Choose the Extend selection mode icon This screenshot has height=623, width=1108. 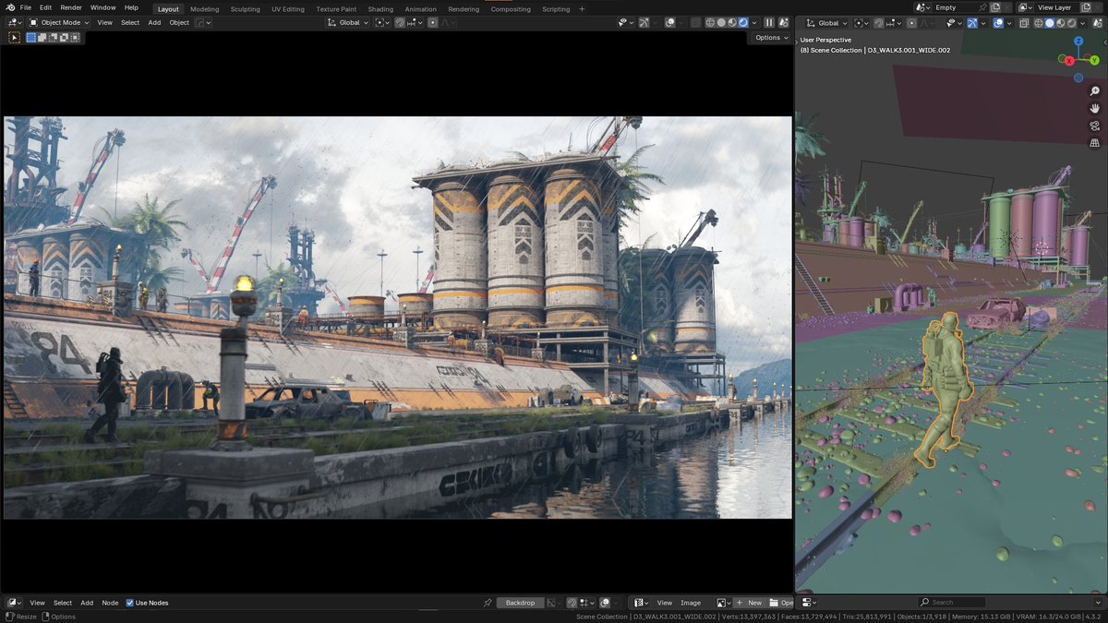(42, 38)
